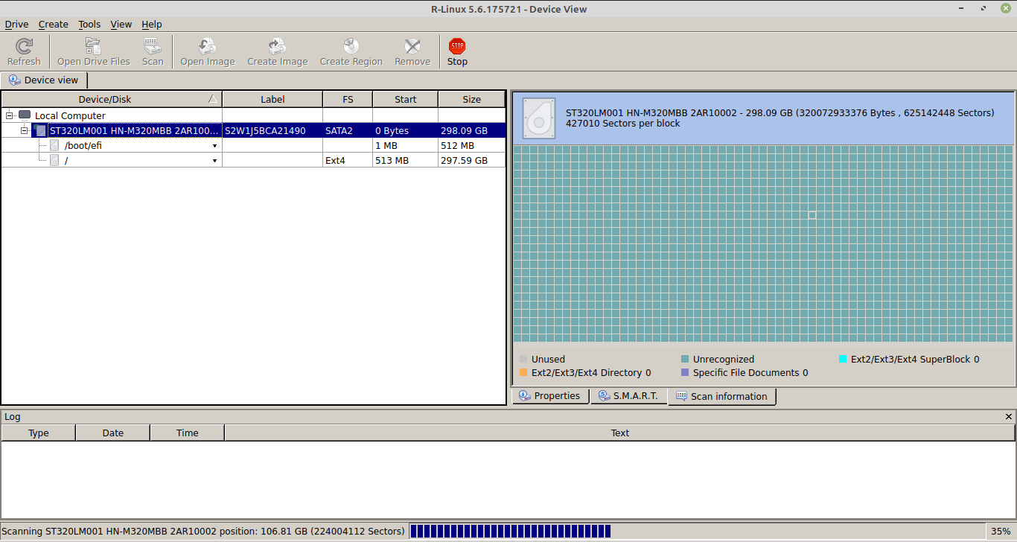Switch to the S.M.A.R.T. tab
Screen dimensions: 1017x542
tap(628, 396)
